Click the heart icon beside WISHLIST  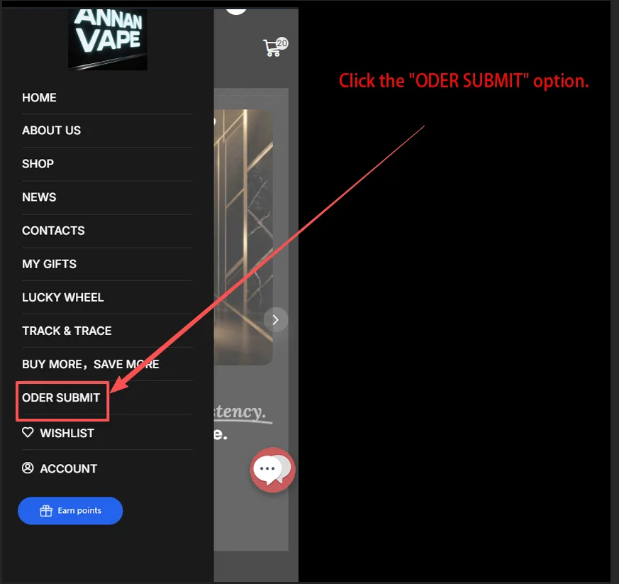pyautogui.click(x=28, y=432)
